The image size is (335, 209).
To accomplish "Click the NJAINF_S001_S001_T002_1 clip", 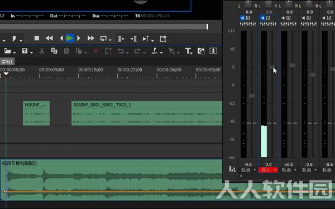I will pyautogui.click(x=147, y=113).
